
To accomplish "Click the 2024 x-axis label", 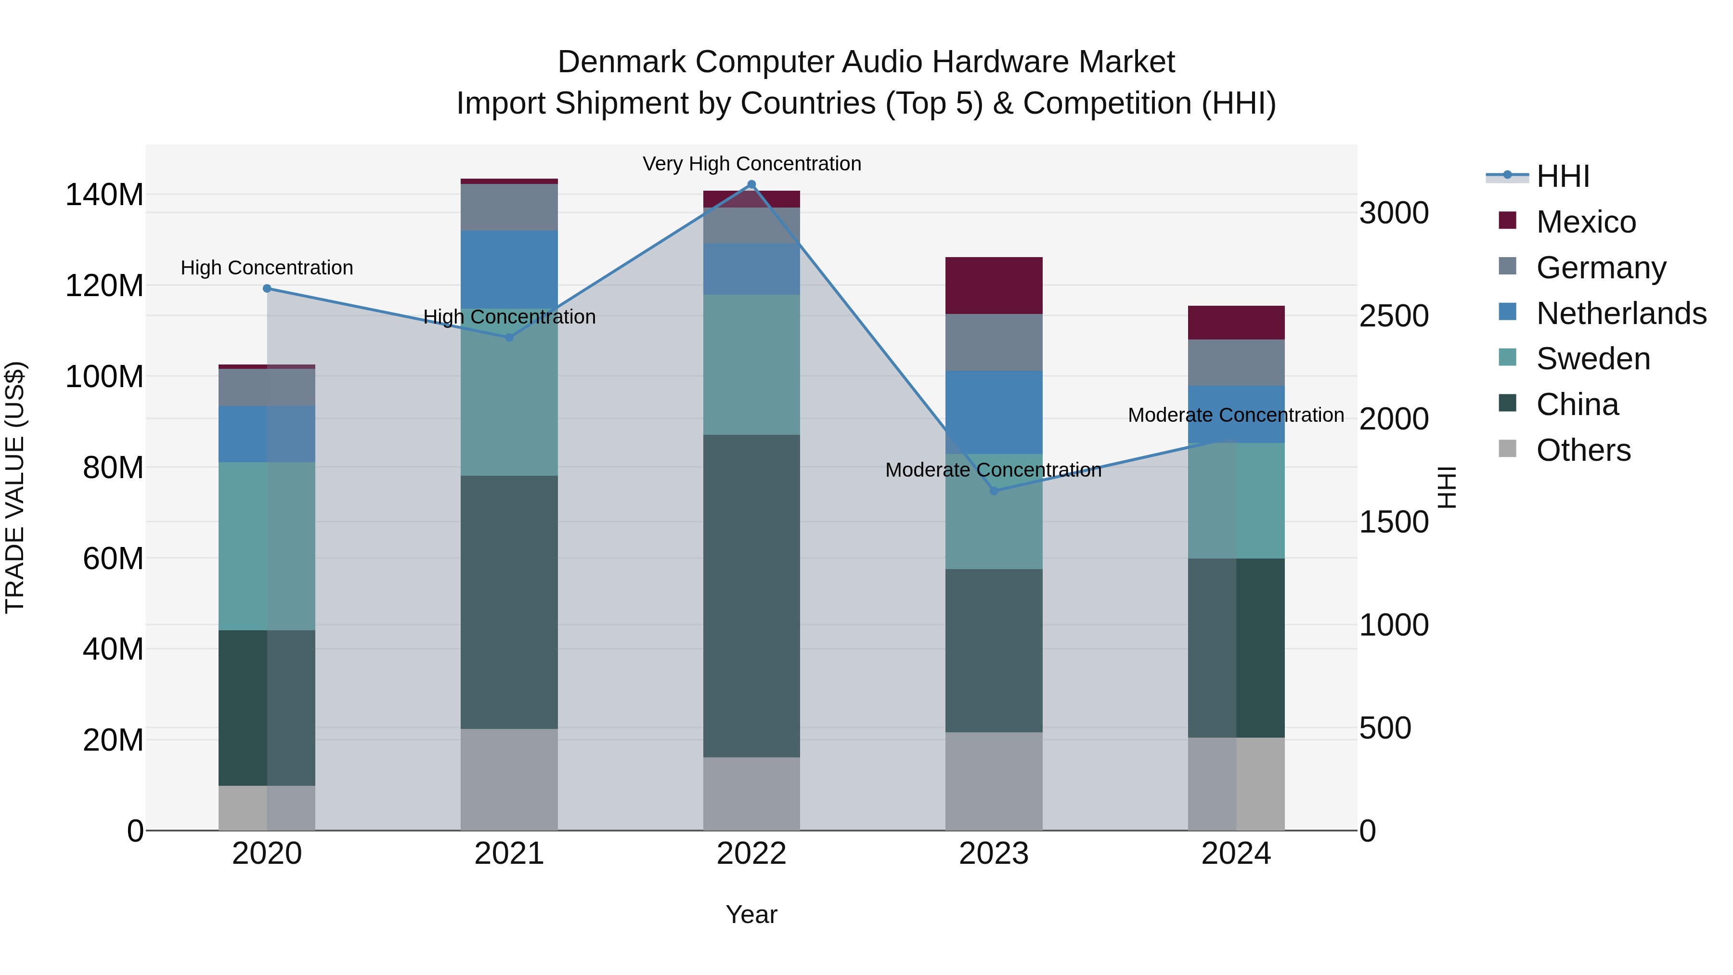I will 1237,854.
